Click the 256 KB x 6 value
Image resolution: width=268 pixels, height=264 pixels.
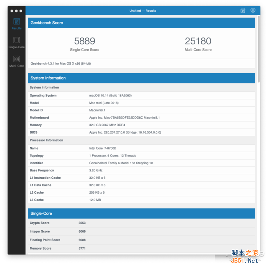click(x=97, y=192)
